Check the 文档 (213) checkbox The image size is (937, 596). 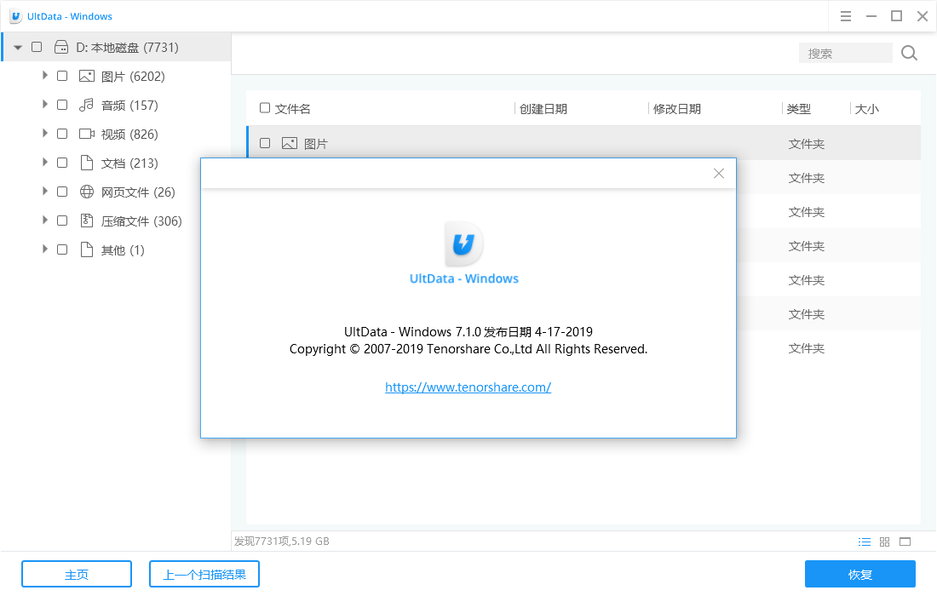coord(62,163)
